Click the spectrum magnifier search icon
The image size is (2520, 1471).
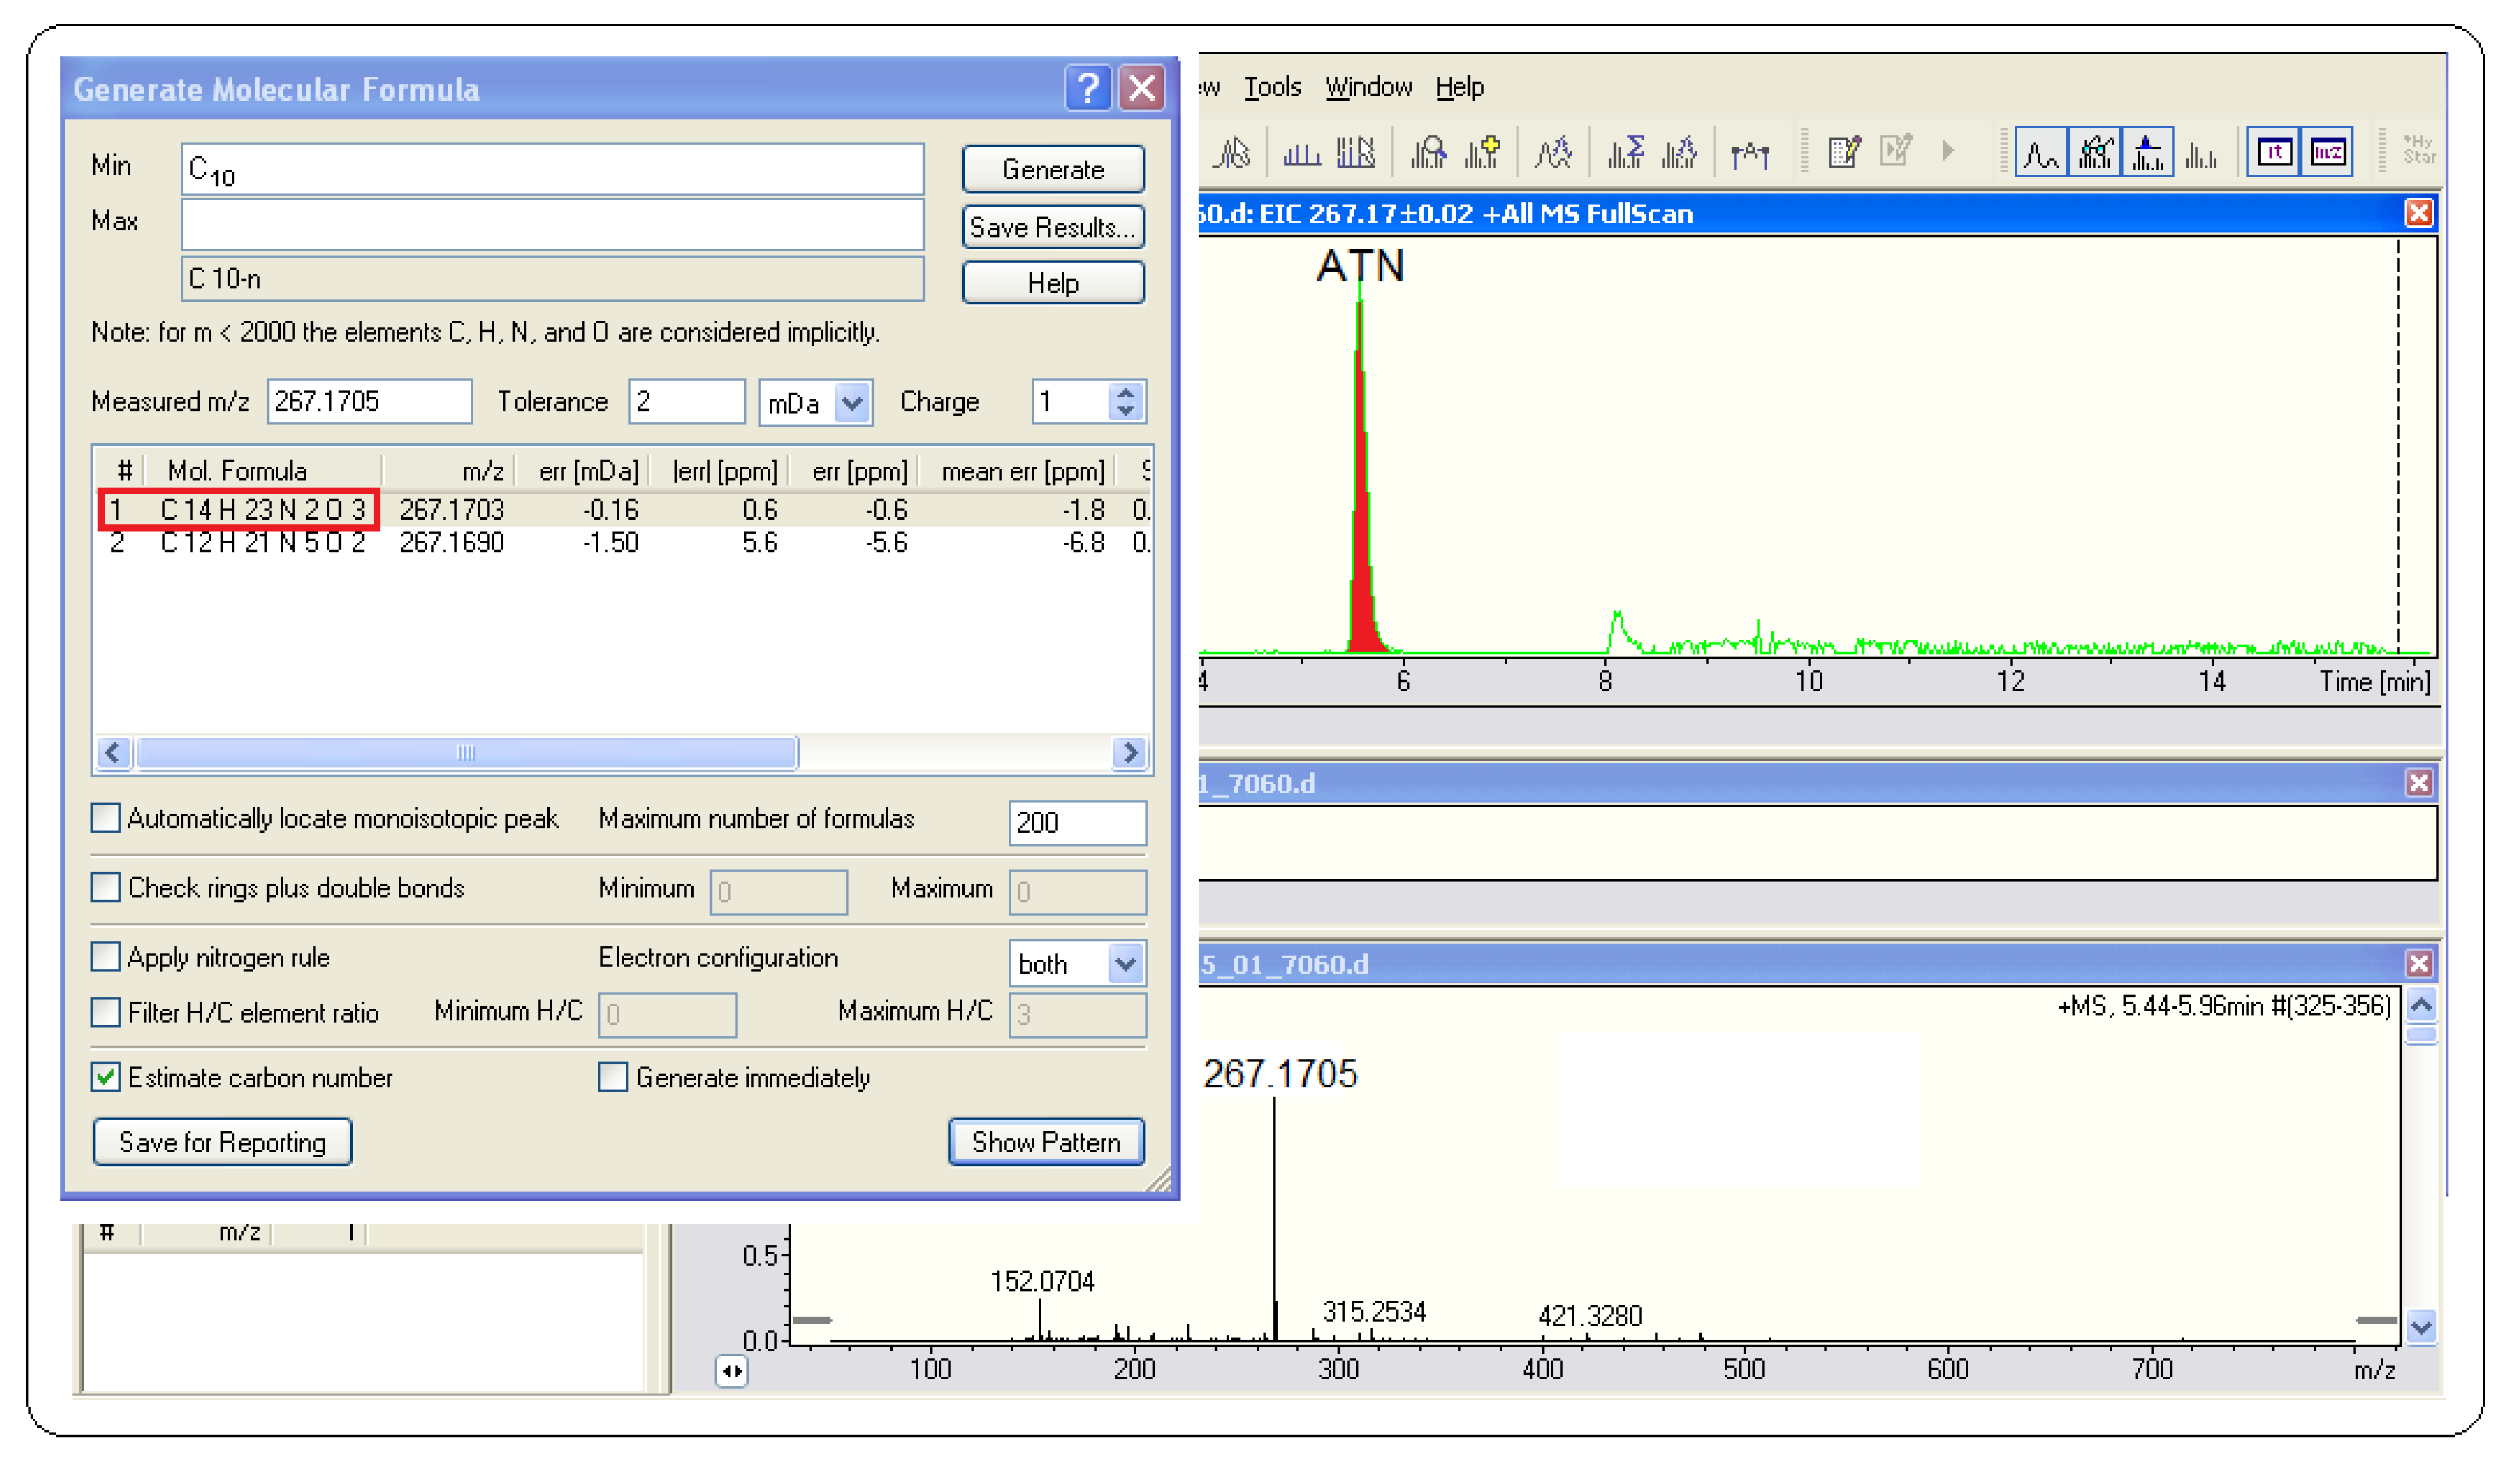[x=1428, y=152]
